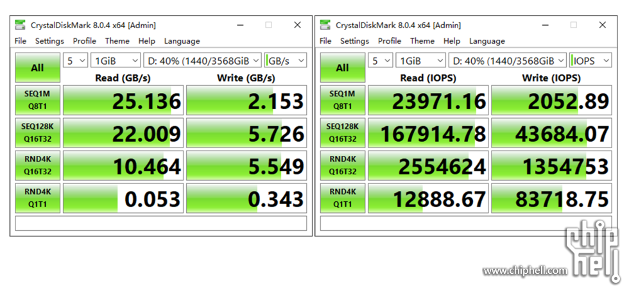The width and height of the screenshot is (629, 293).
Task: Click comment field at bottom of left window
Action: [x=161, y=223]
